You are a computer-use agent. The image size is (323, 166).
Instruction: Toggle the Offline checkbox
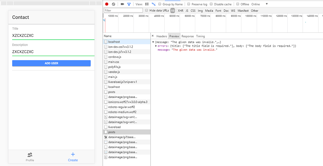coord(238,4)
